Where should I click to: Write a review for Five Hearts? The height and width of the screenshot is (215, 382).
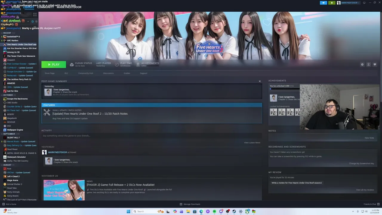(x=297, y=183)
